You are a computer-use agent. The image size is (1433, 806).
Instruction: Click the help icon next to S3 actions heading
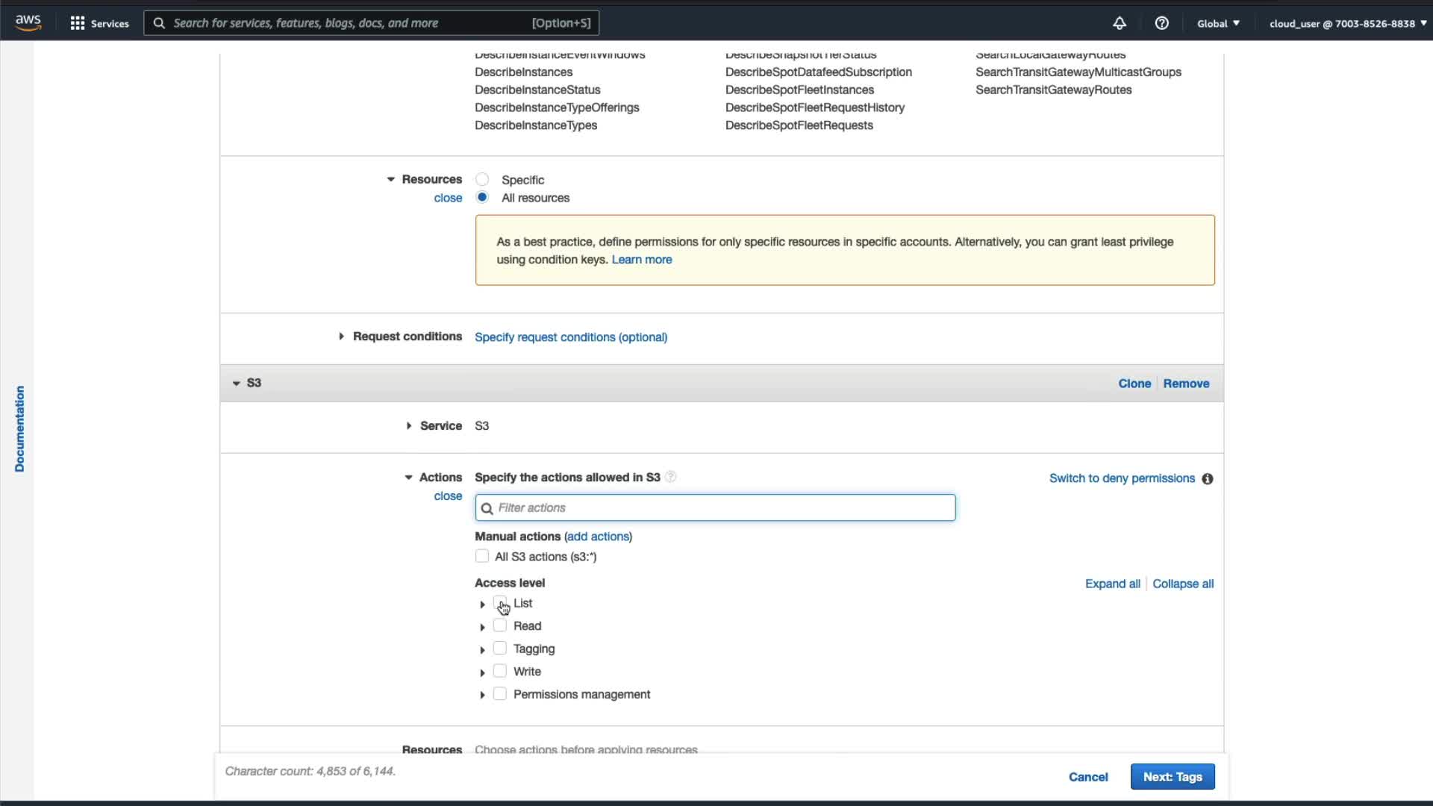pyautogui.click(x=670, y=477)
